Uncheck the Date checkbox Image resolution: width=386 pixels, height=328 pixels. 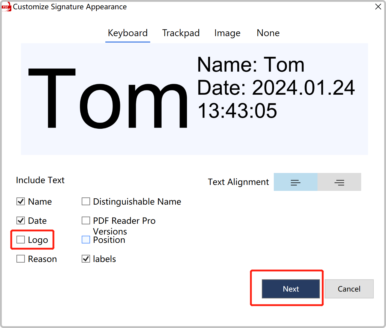click(21, 221)
